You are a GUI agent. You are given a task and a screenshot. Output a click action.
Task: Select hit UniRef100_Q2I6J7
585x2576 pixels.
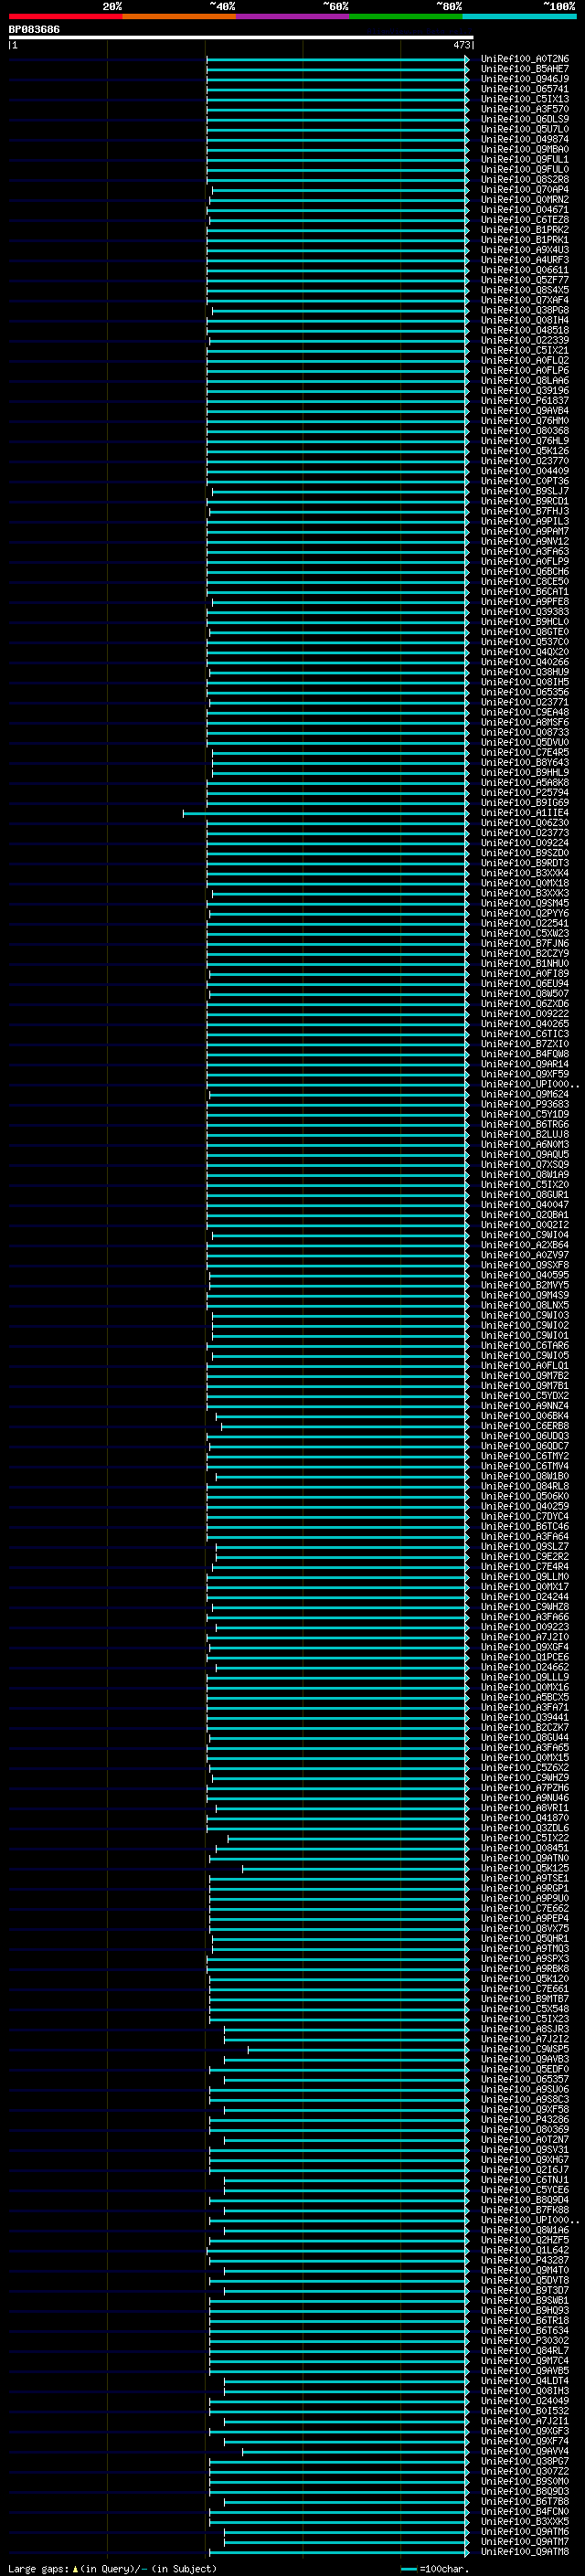524,2170
